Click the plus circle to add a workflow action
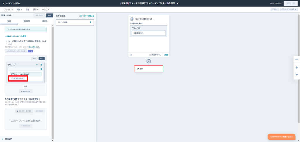 (149, 61)
